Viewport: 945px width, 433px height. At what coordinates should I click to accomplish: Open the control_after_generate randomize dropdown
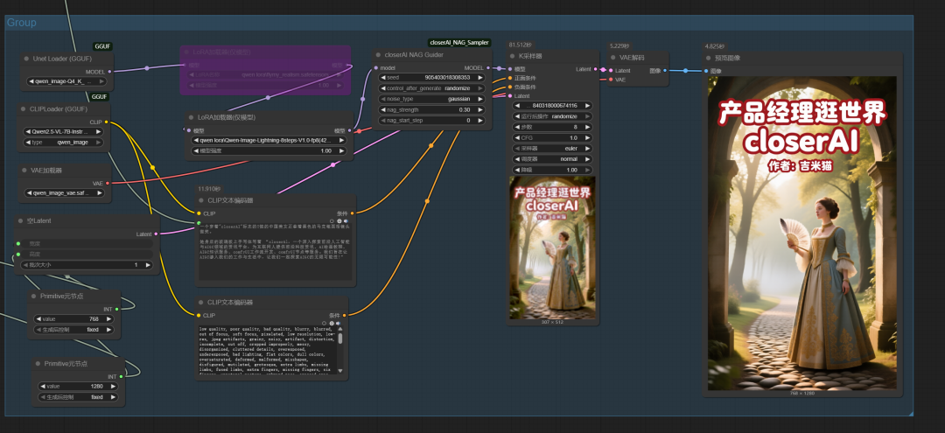tap(431, 88)
